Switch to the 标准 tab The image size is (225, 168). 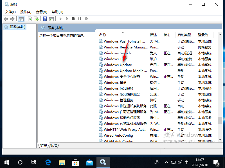pyautogui.click(x=54, y=145)
